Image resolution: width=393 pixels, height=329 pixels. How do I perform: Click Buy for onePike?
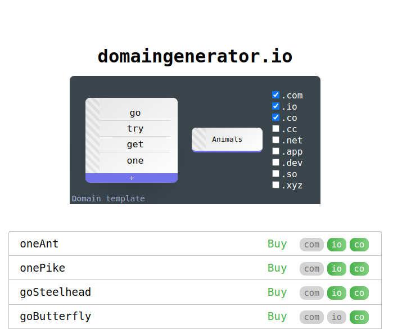pos(277,268)
